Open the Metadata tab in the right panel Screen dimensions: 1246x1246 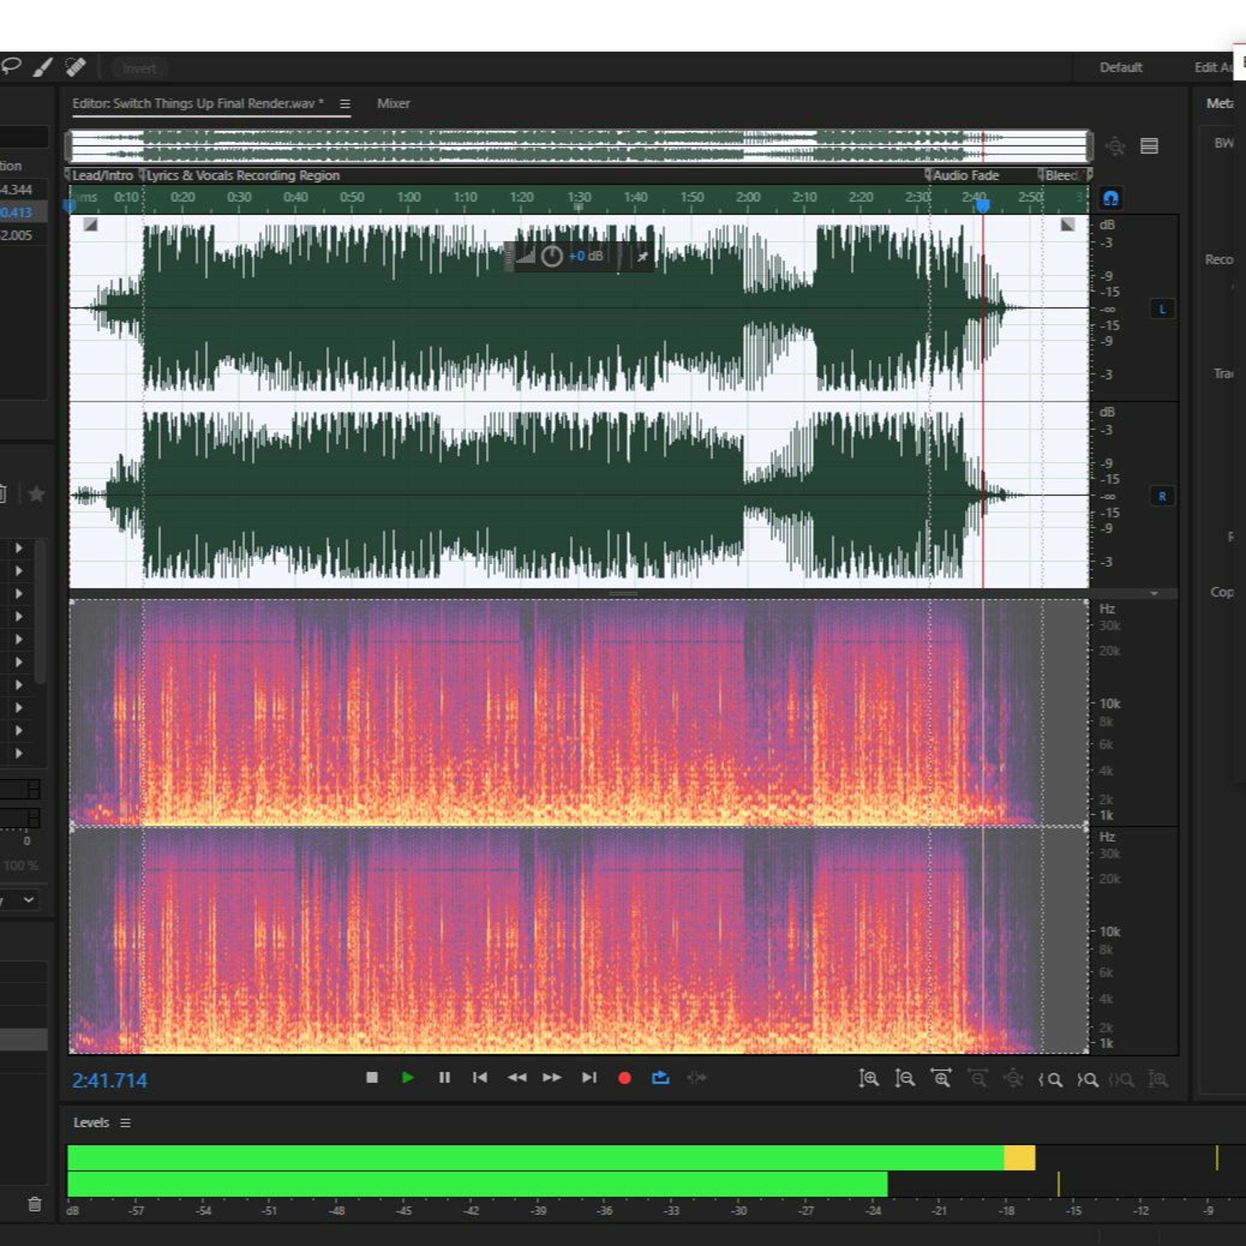(1220, 103)
